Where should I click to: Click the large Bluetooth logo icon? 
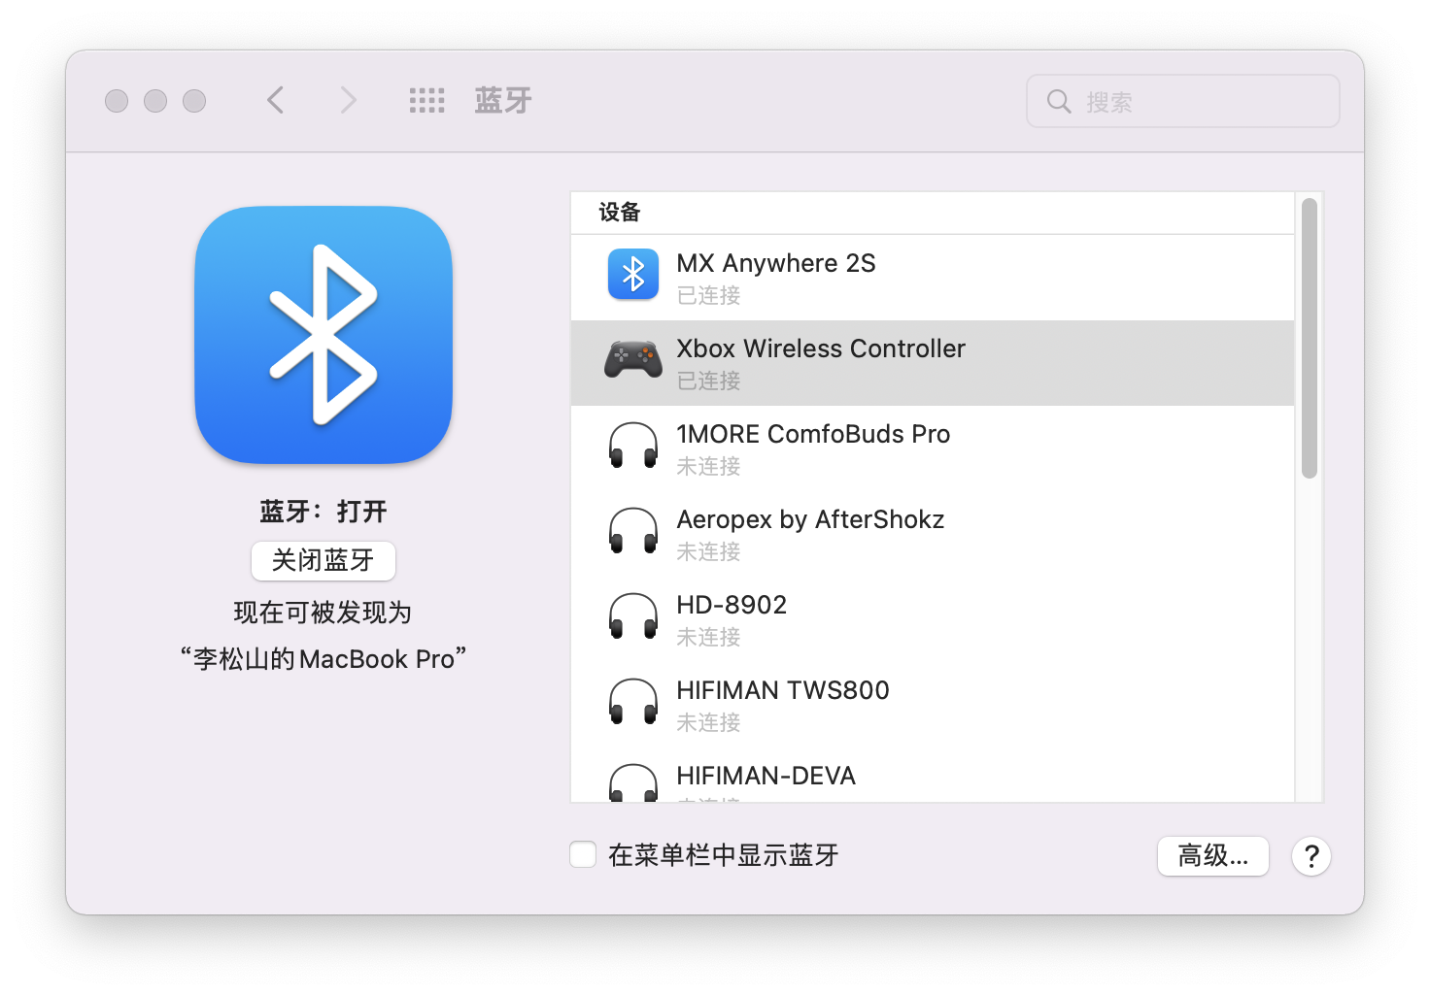click(x=323, y=335)
